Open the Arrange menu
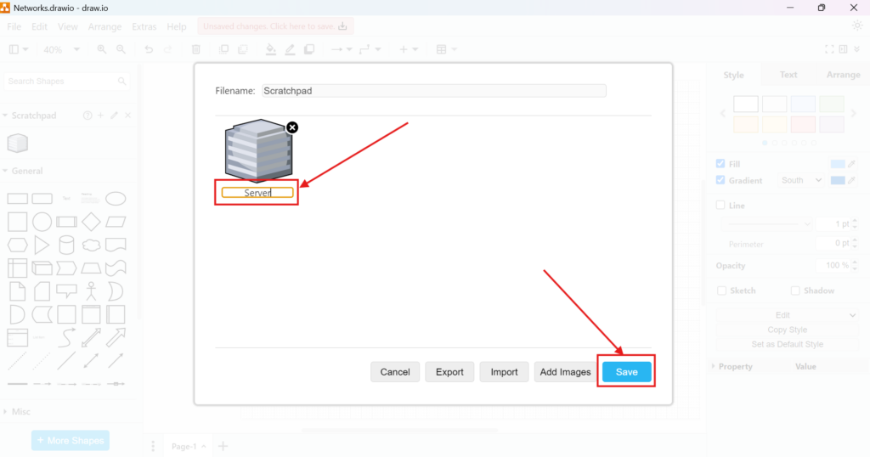870x457 pixels. (x=105, y=27)
